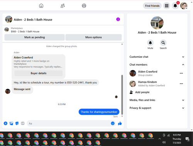The width and height of the screenshot is (193, 146).
Task: Click the chat vertical scrollbar thumb
Action: click(x=122, y=95)
